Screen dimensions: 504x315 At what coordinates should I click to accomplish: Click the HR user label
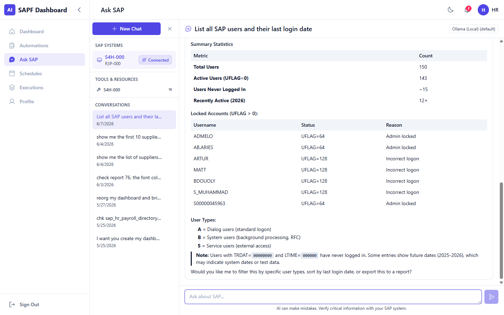coord(495,10)
